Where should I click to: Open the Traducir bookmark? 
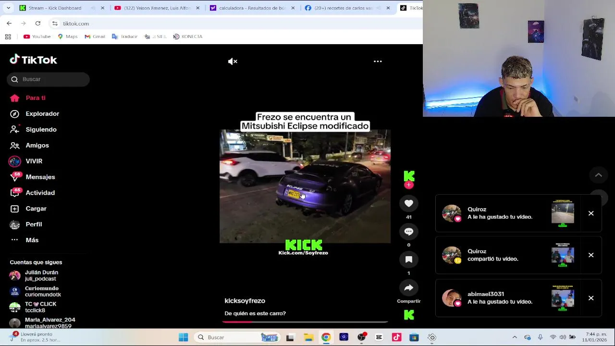(124, 37)
